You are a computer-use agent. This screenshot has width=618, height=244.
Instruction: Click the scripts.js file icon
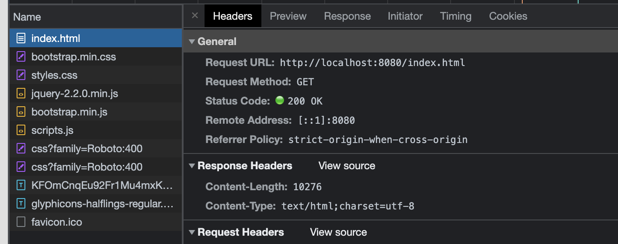21,130
